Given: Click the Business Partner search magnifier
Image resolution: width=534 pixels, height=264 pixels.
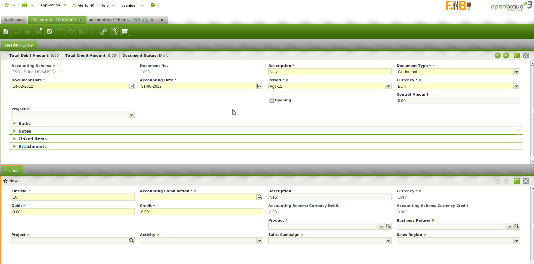Looking at the screenshot, I should (x=516, y=226).
